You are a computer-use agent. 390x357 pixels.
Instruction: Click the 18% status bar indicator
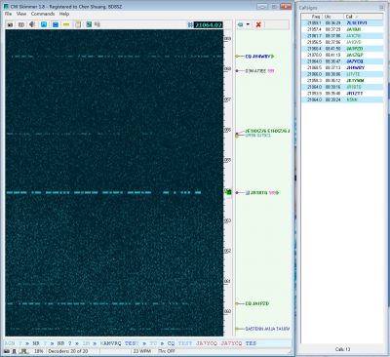pos(39,351)
